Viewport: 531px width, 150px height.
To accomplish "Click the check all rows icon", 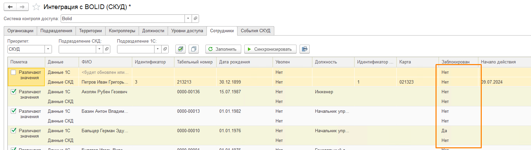I will tap(180, 49).
